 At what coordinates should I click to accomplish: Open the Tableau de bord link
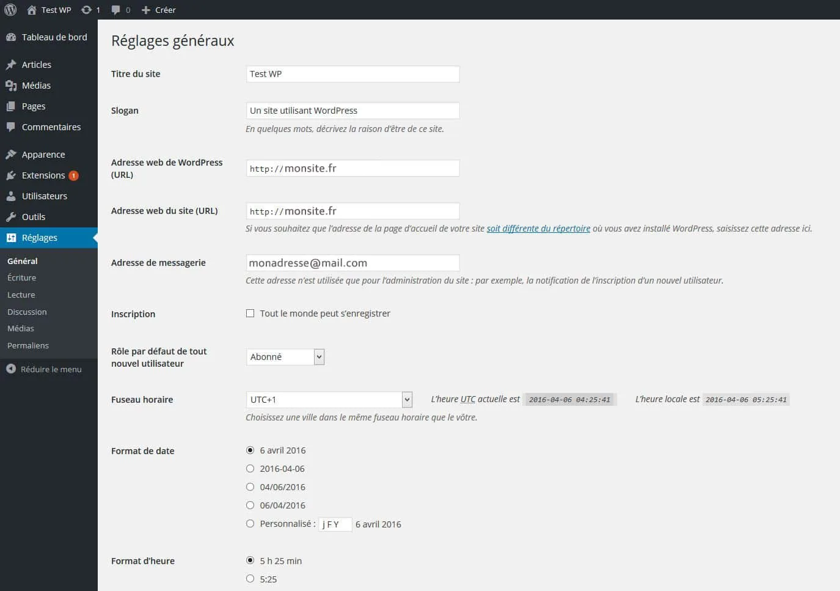54,37
